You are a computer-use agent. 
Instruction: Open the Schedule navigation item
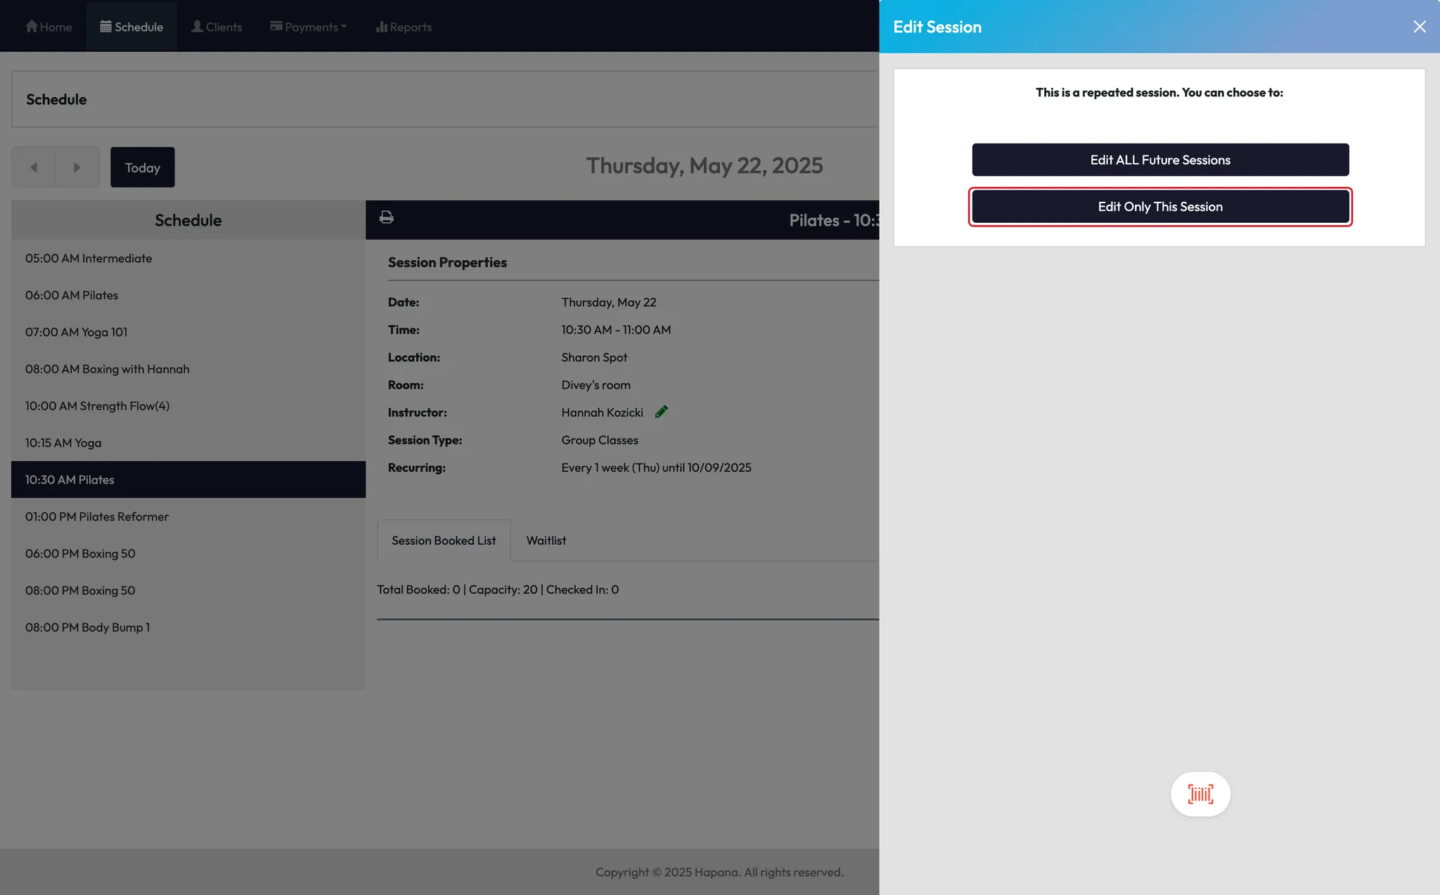click(x=131, y=27)
